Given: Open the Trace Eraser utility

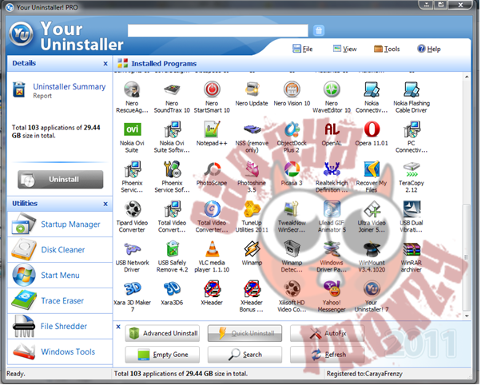Looking at the screenshot, I should click(x=60, y=300).
